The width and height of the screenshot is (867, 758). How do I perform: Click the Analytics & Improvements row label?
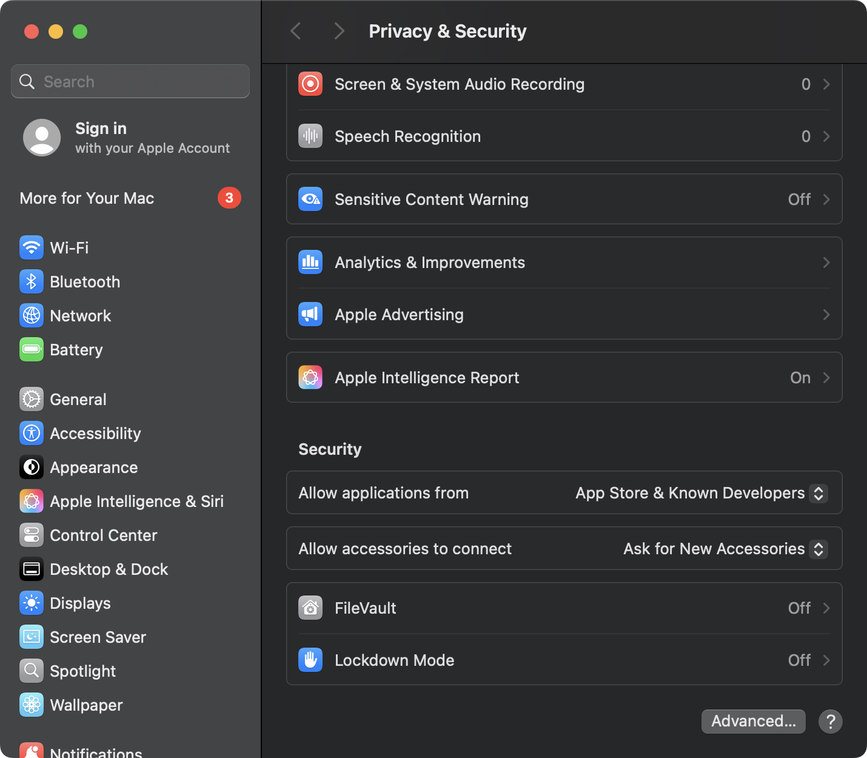[430, 263]
